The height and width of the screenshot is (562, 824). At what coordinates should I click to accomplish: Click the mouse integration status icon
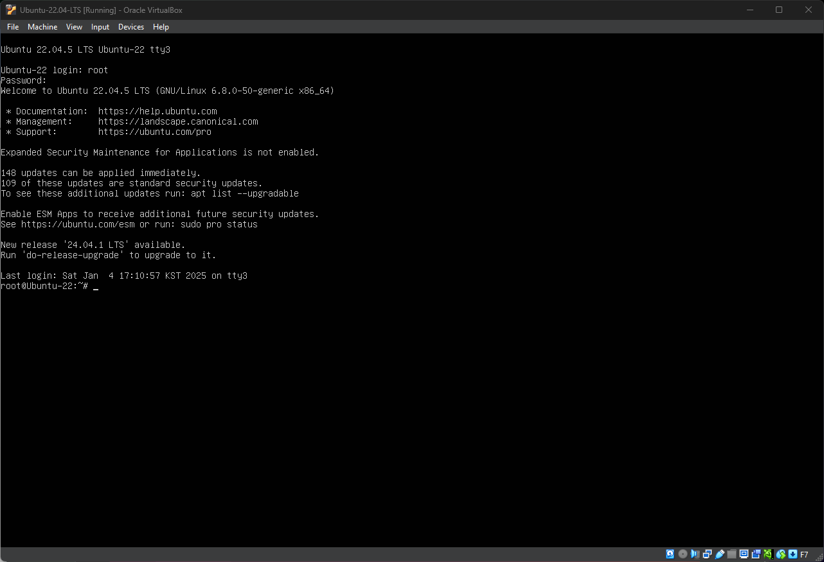781,554
